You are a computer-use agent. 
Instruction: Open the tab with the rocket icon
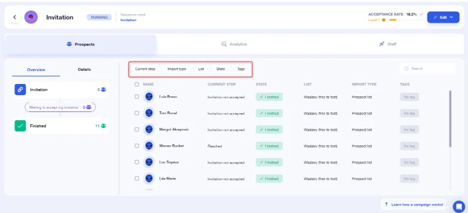tap(388, 44)
